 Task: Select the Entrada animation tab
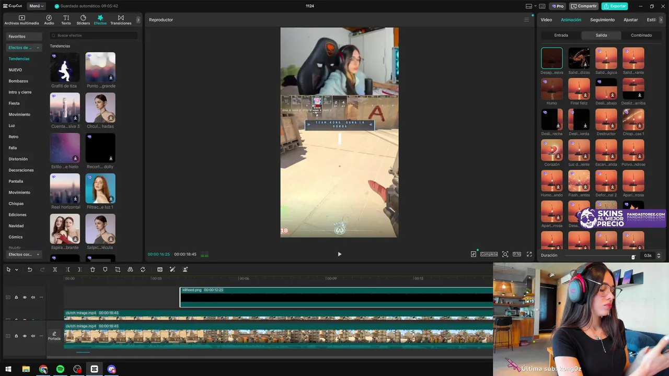point(561,36)
